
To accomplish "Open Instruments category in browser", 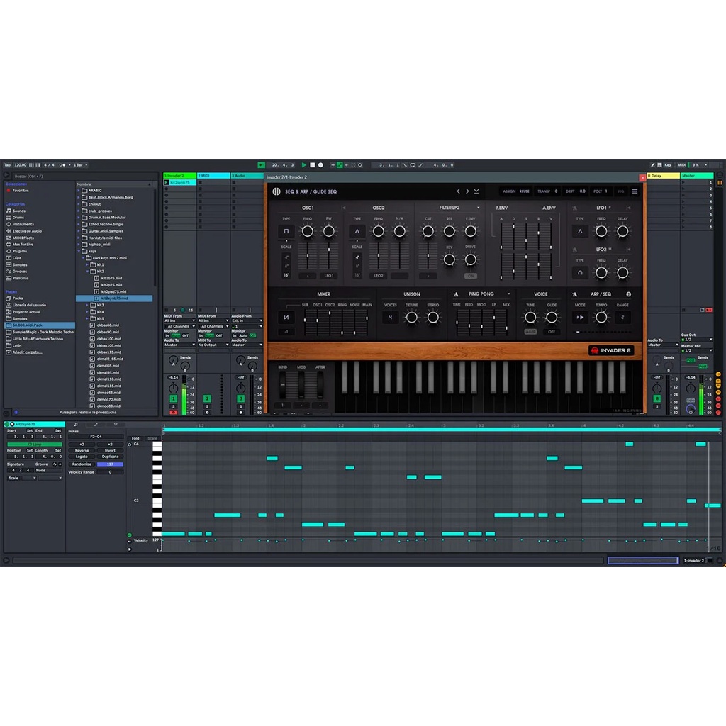I will [23, 224].
